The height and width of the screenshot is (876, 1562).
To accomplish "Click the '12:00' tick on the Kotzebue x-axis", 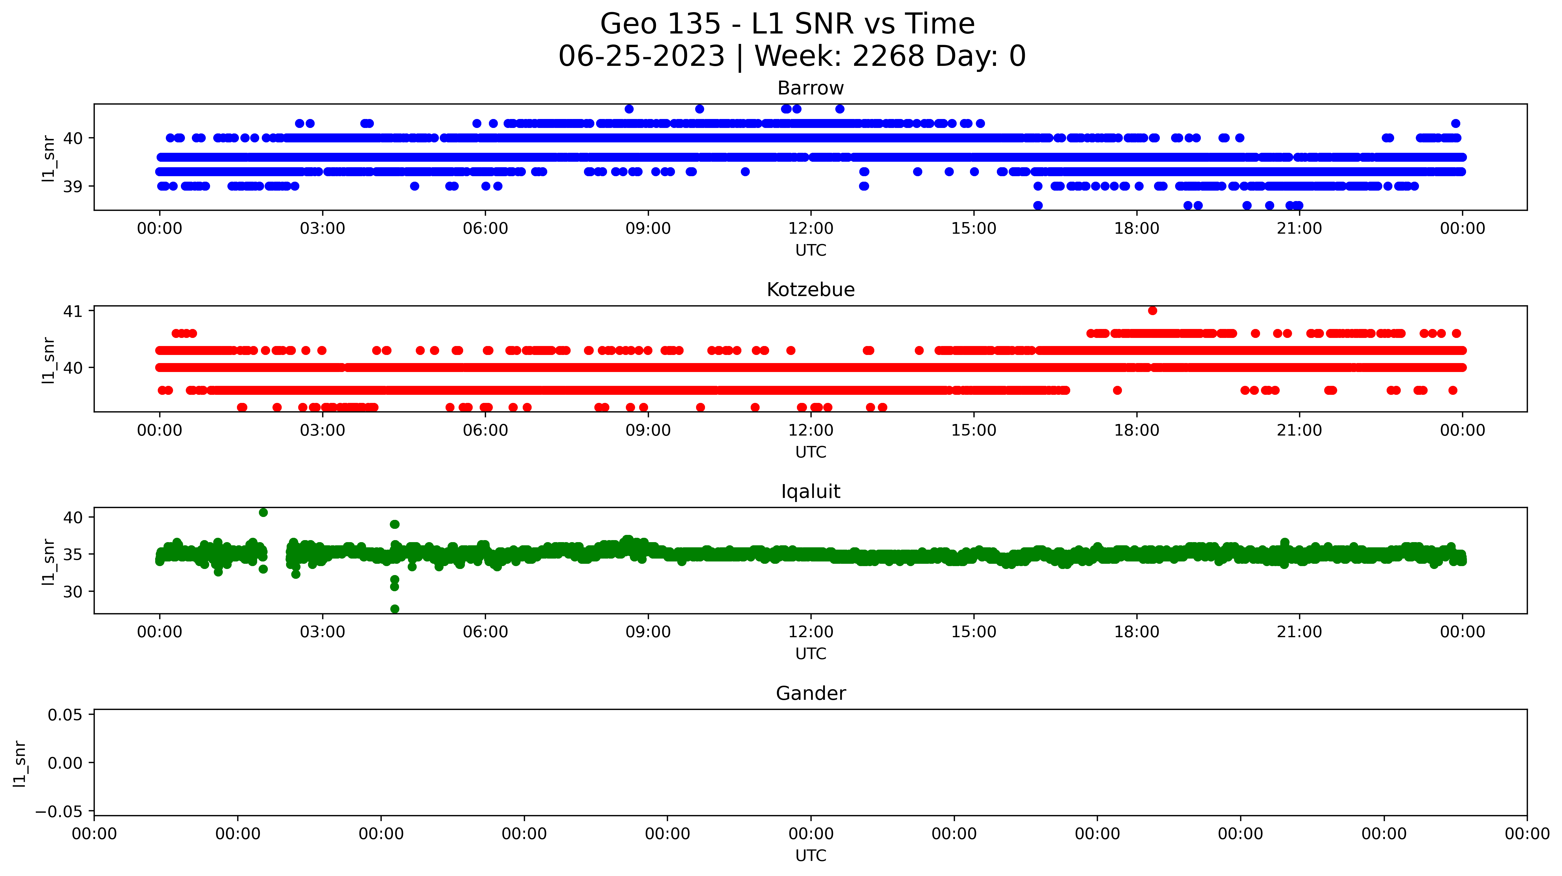I will tap(811, 430).
